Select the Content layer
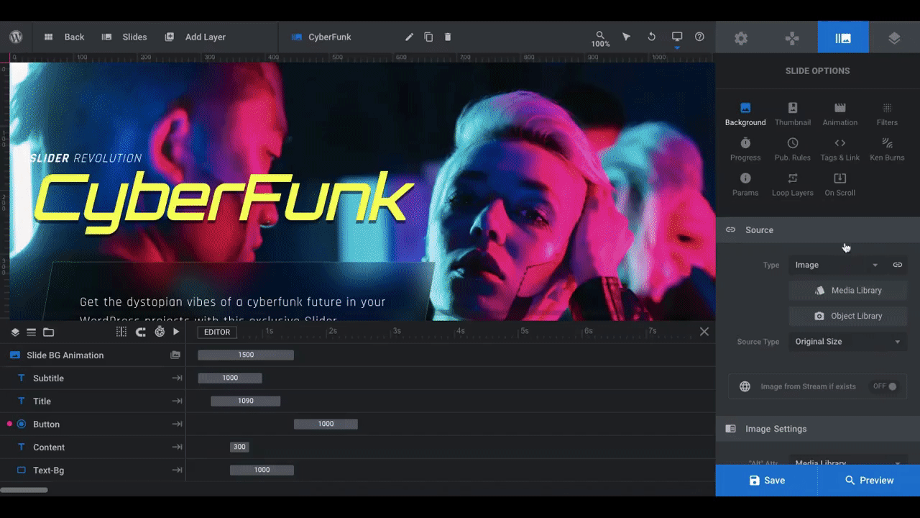 click(x=93, y=447)
